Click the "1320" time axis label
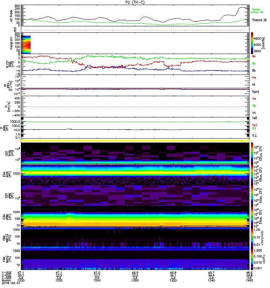The image size is (270, 288). coord(173,280)
